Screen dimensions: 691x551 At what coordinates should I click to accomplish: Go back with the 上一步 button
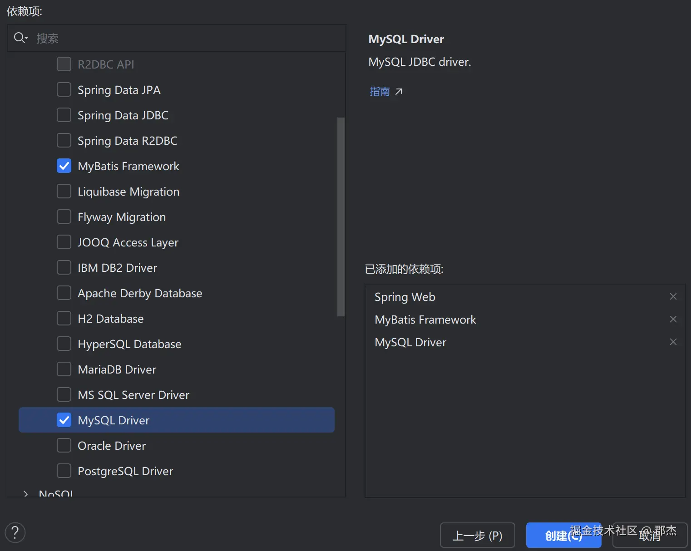[477, 536]
